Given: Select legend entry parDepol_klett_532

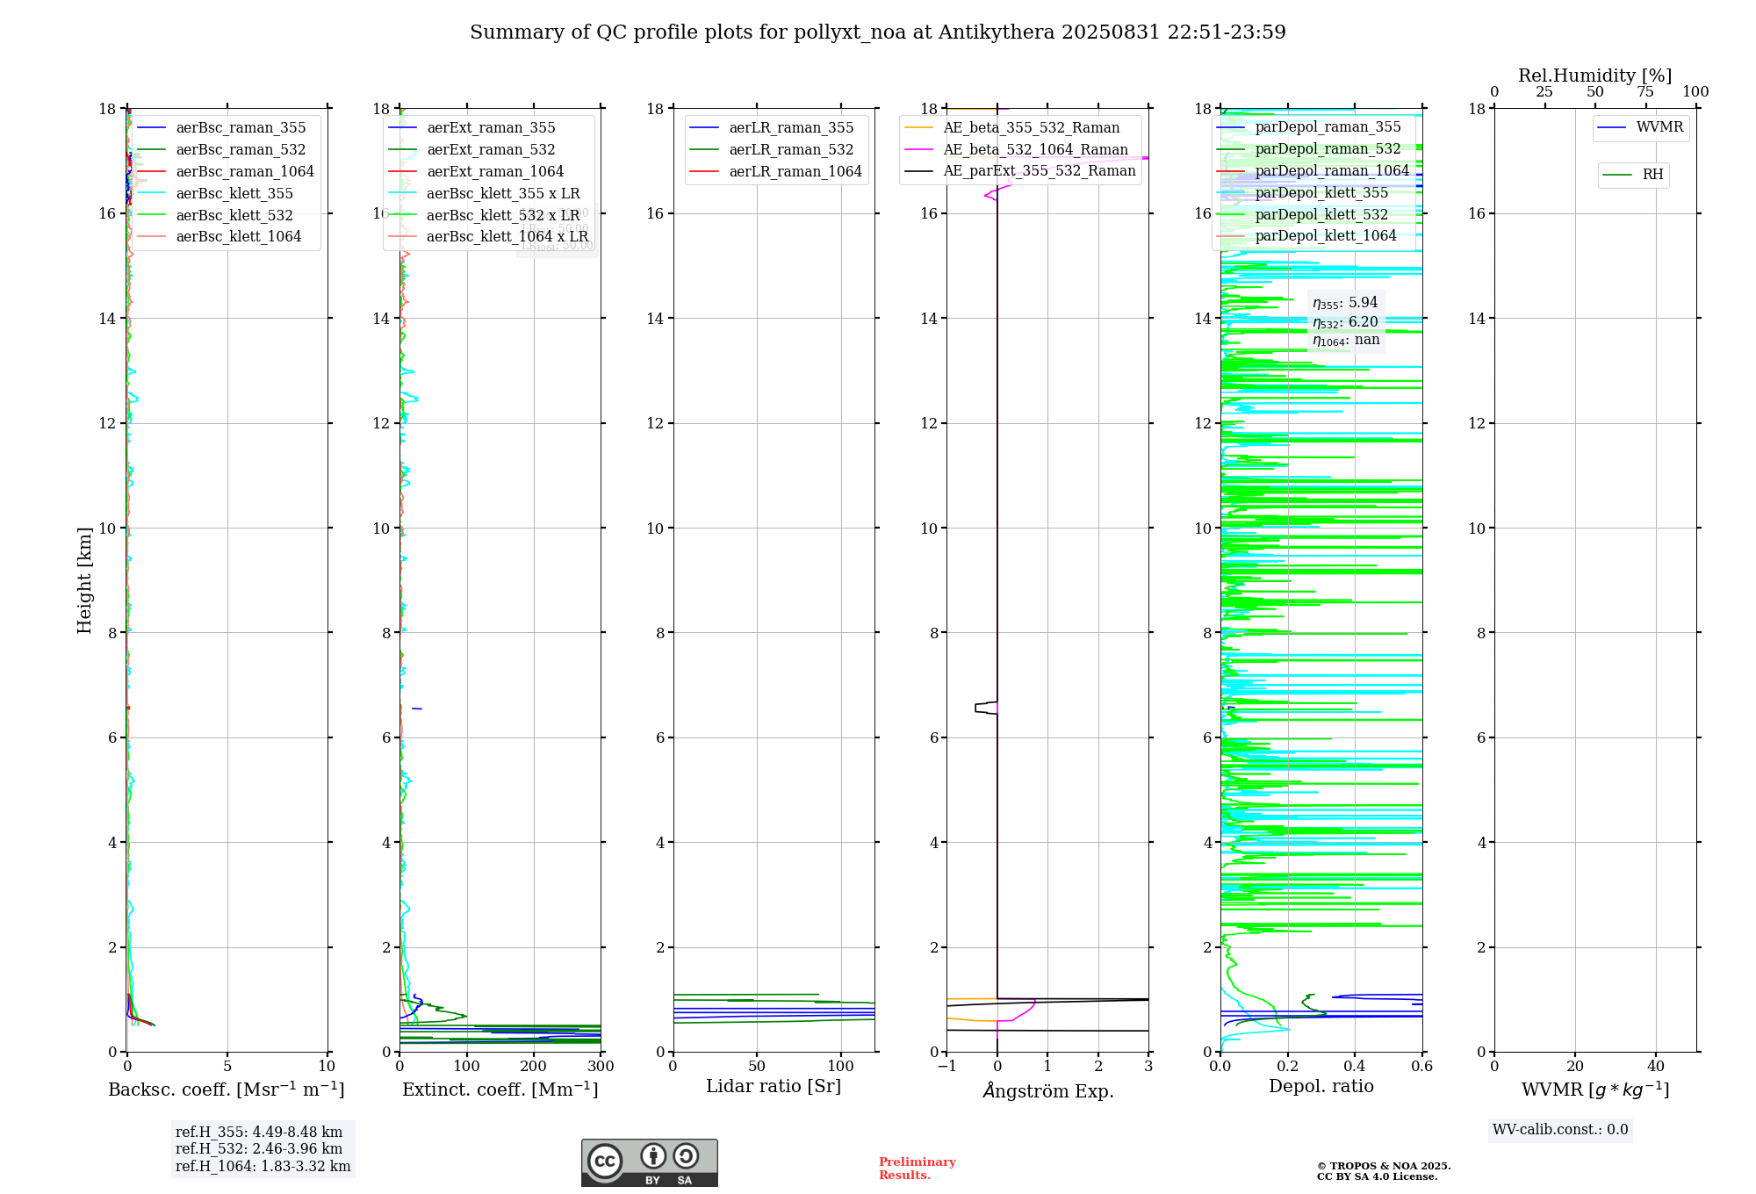Looking at the screenshot, I should coord(1303,215).
